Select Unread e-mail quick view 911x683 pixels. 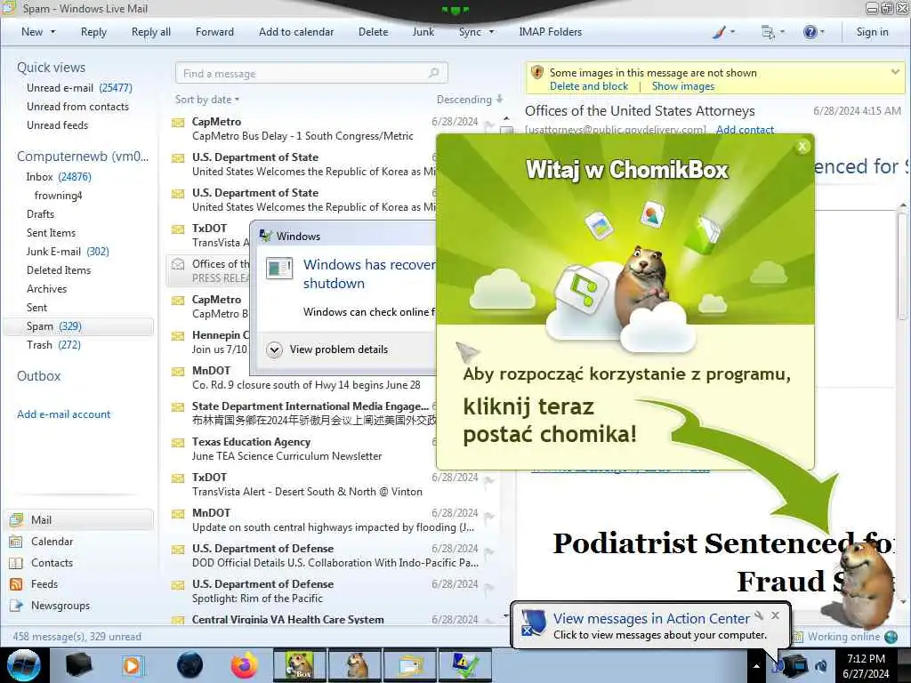79,88
